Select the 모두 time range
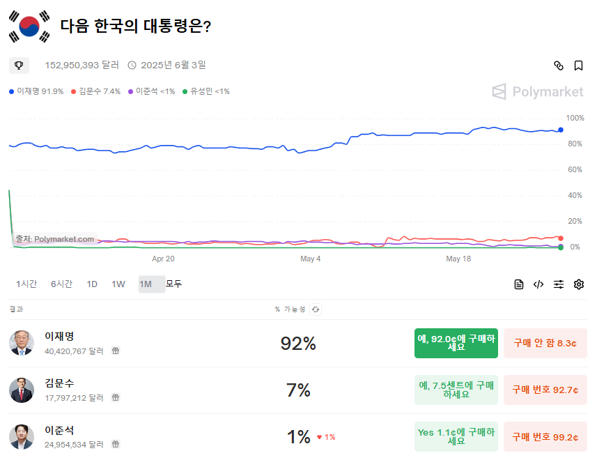The width and height of the screenshot is (597, 460). 174,284
